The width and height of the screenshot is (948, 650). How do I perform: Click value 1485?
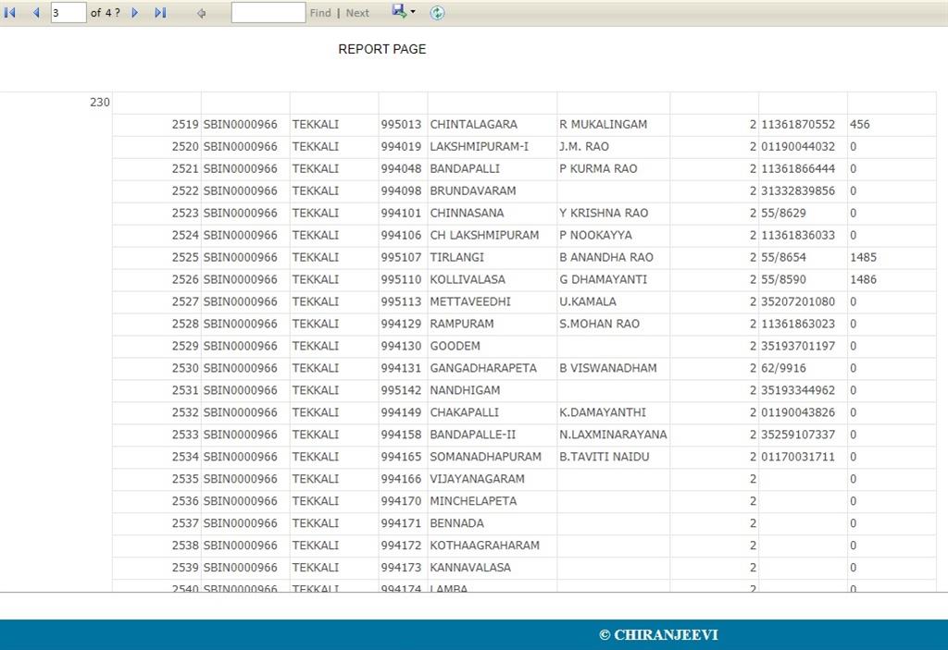coord(863,257)
